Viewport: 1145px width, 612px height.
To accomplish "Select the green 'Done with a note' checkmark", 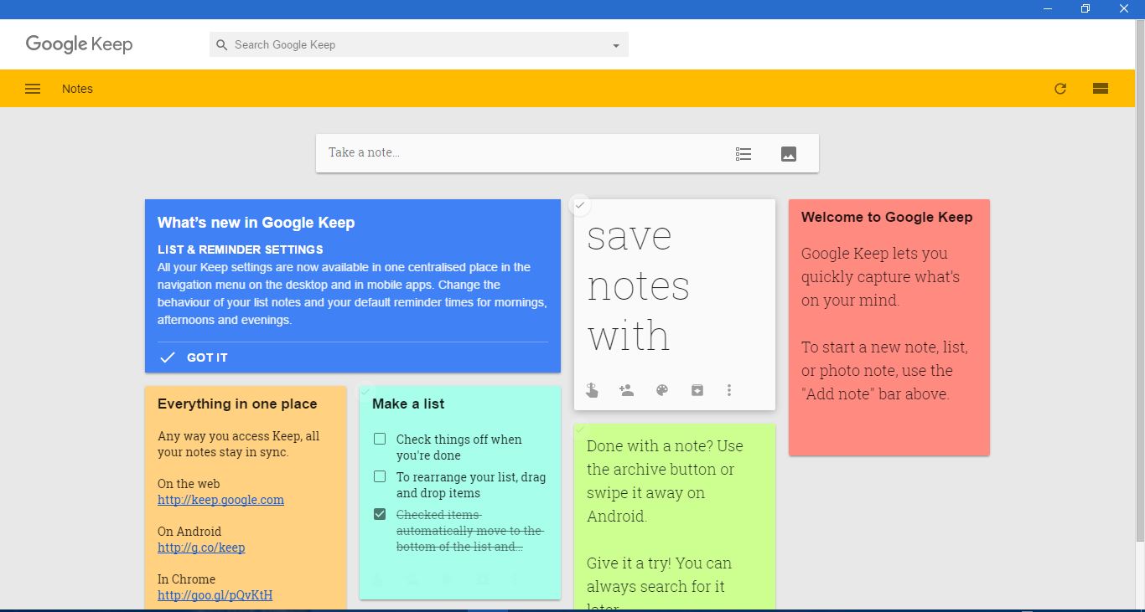I will pyautogui.click(x=580, y=429).
